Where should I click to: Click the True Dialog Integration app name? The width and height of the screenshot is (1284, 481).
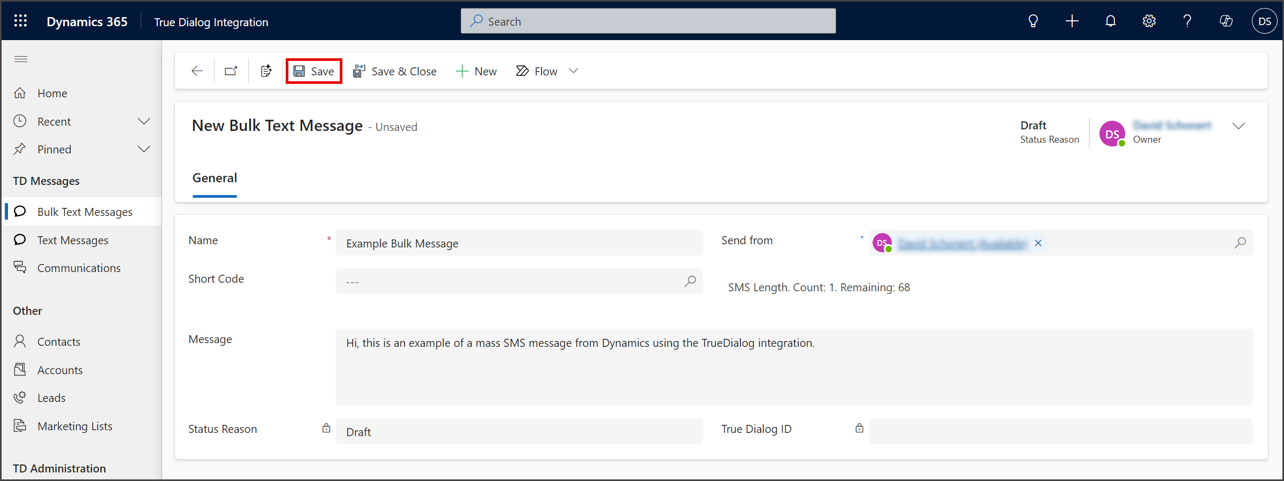[x=211, y=22]
